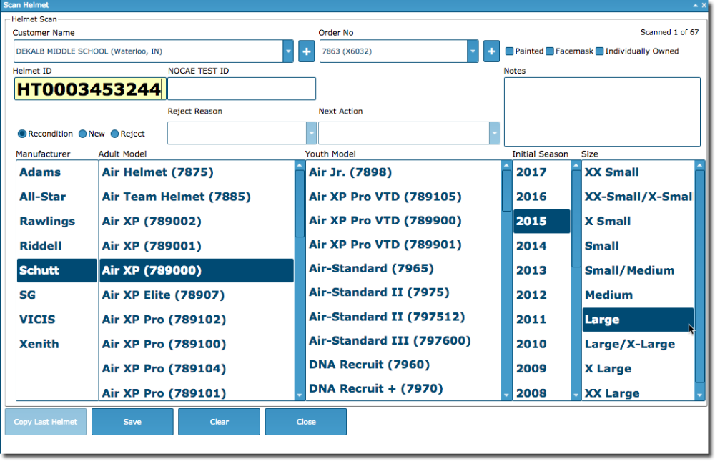This screenshot has height=464, width=715.
Task: Select Air Helmet (7875) adult model
Action: pos(197,172)
